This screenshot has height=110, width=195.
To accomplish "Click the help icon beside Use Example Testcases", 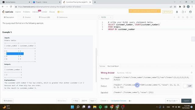I will click(x=130, y=101).
